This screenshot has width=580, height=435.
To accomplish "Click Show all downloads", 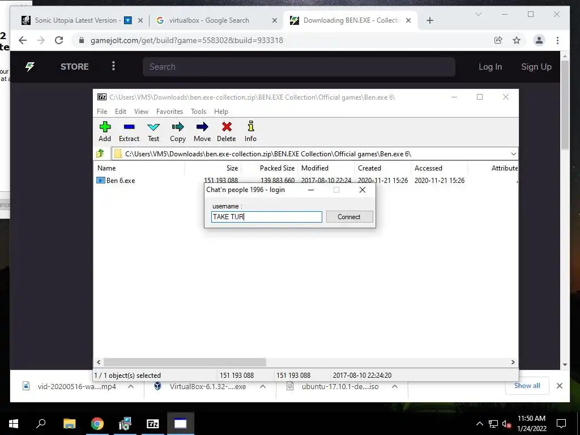I will tap(527, 386).
